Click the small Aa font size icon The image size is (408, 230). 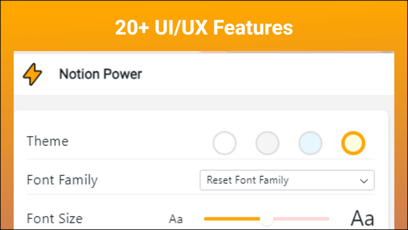[176, 219]
